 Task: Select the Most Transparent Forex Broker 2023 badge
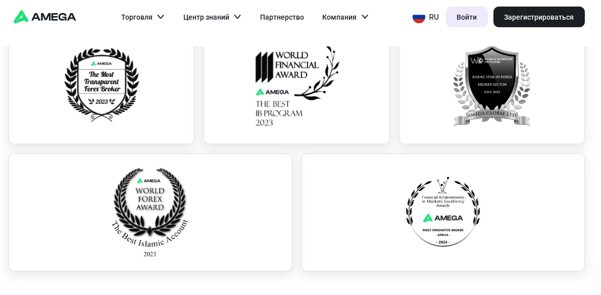click(102, 85)
